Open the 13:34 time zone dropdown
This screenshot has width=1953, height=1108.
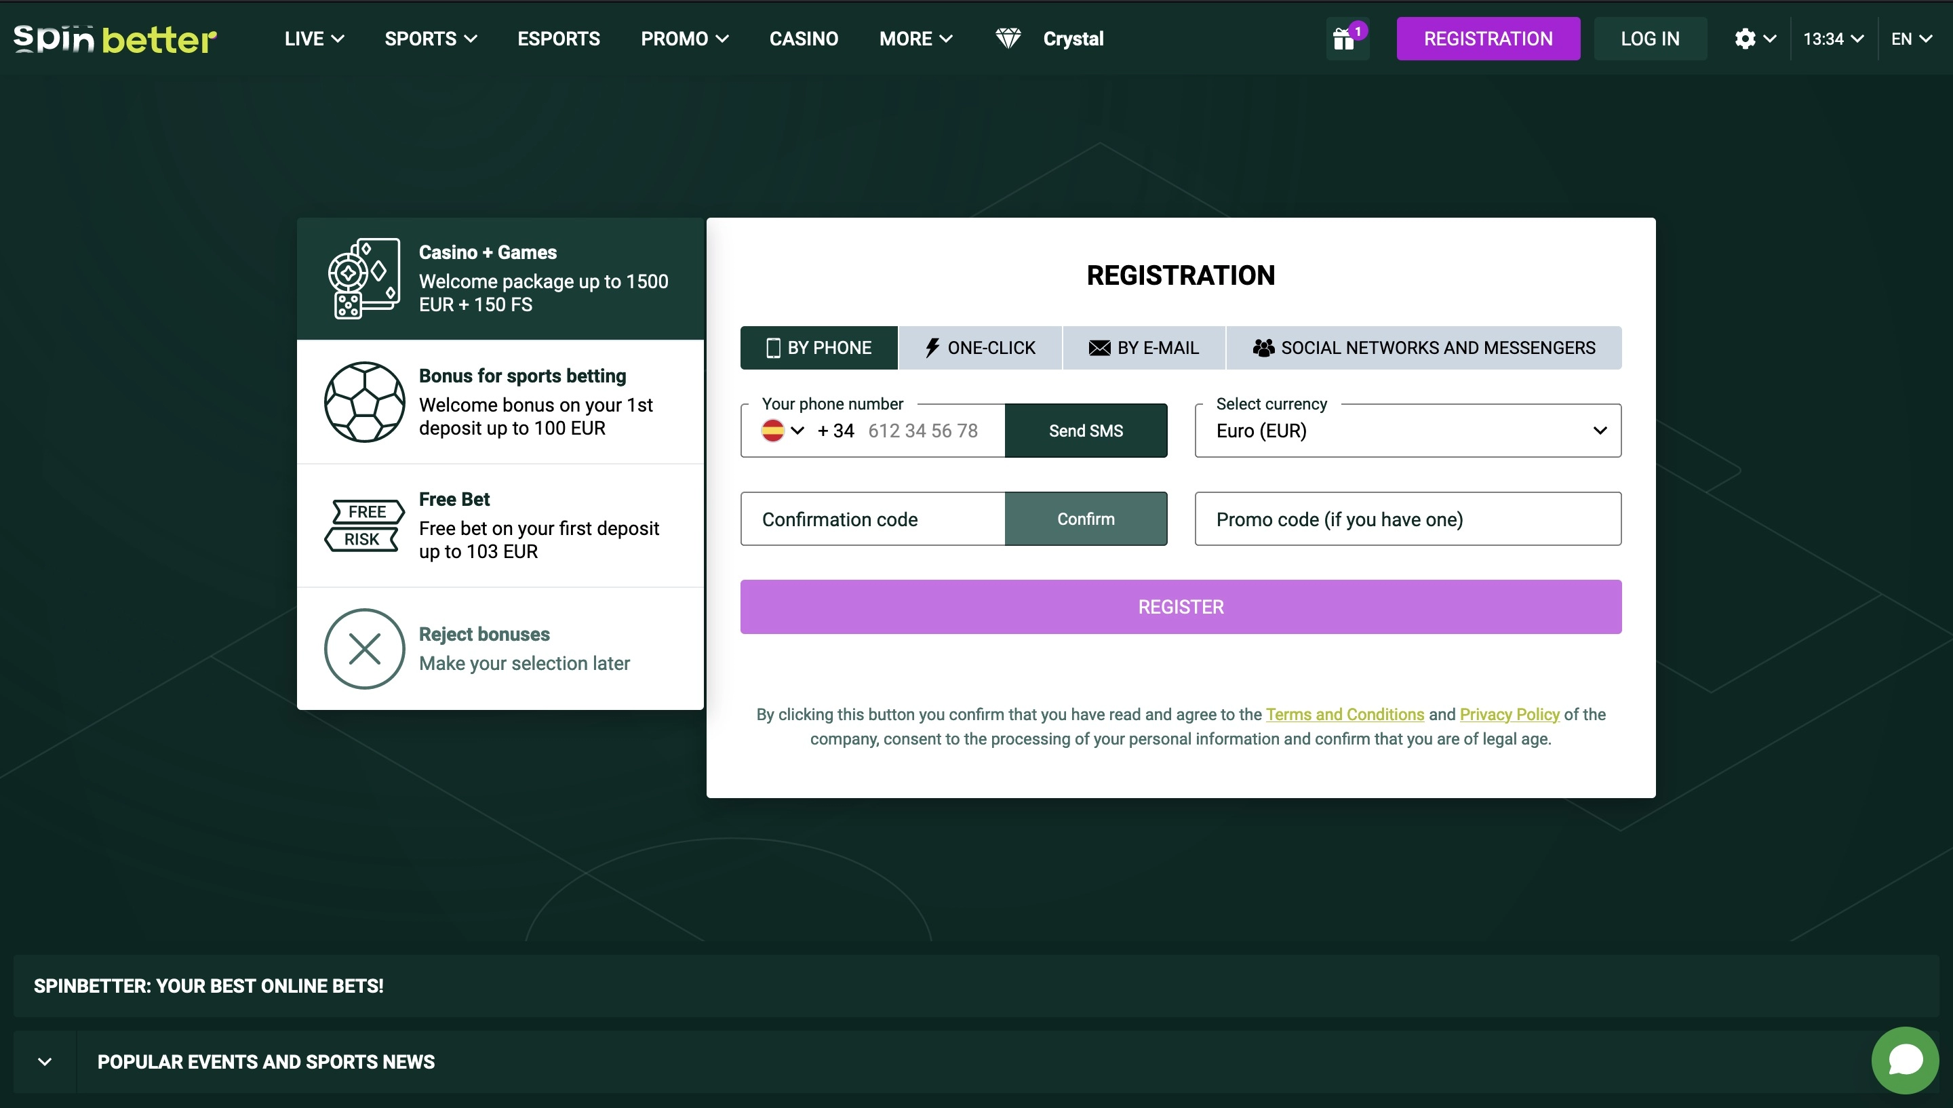point(1833,39)
